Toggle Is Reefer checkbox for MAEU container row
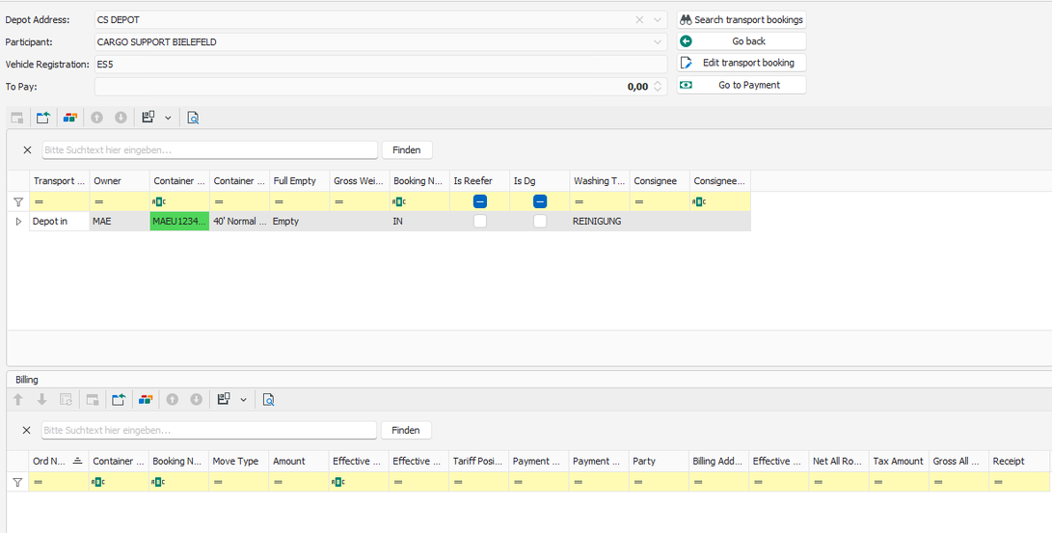Image resolution: width=1052 pixels, height=533 pixels. (479, 222)
